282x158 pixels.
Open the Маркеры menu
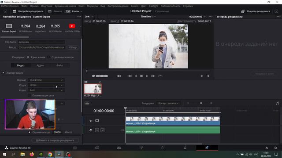pyautogui.click(x=92, y=6)
